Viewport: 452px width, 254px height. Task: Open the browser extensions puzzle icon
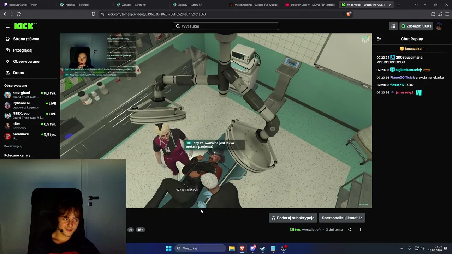(x=433, y=14)
